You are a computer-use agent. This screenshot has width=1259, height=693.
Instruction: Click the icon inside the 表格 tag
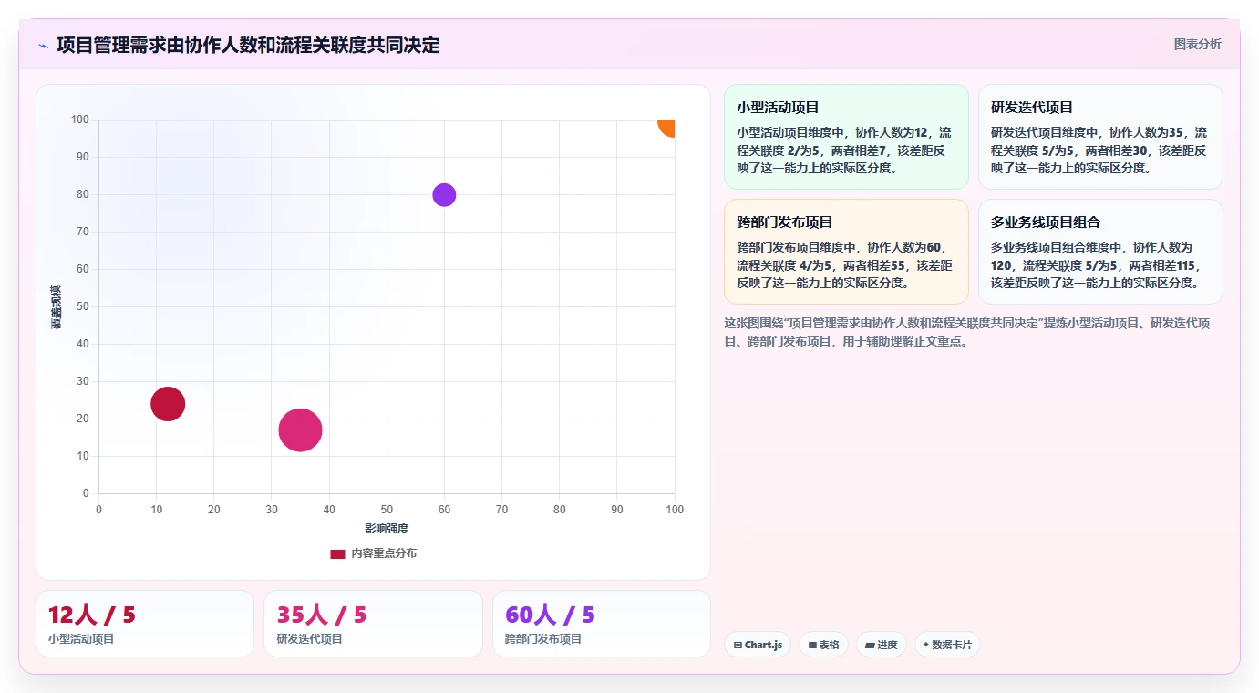(812, 646)
